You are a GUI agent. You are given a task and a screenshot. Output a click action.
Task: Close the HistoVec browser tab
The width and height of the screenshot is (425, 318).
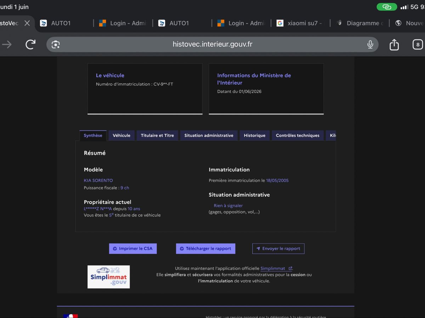(27, 23)
